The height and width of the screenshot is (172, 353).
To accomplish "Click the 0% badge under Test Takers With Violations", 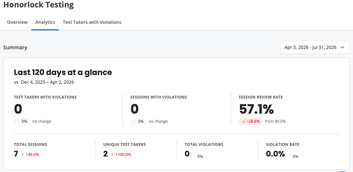I will 22,121.
